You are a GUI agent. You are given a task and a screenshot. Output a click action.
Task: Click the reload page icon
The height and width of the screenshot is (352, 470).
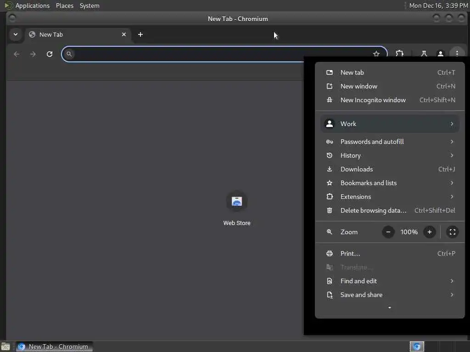click(x=50, y=54)
